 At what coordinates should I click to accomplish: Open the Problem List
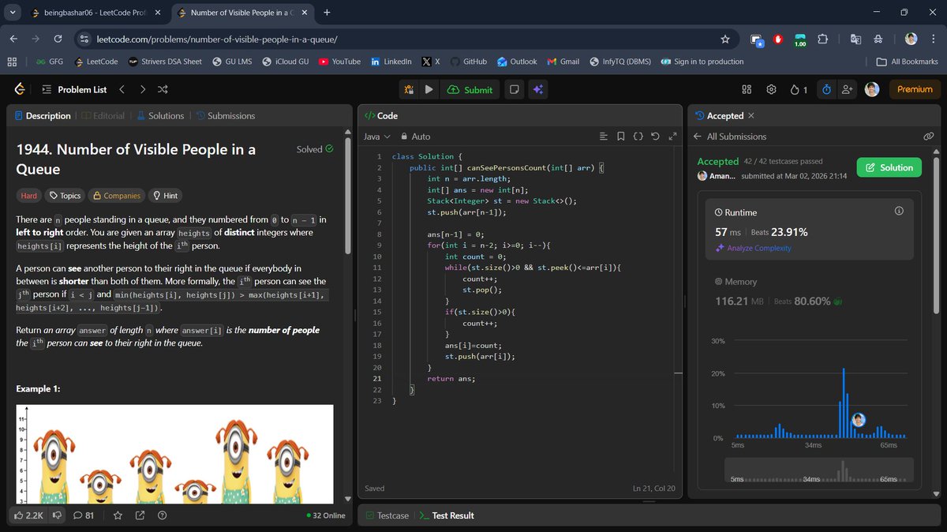click(73, 89)
